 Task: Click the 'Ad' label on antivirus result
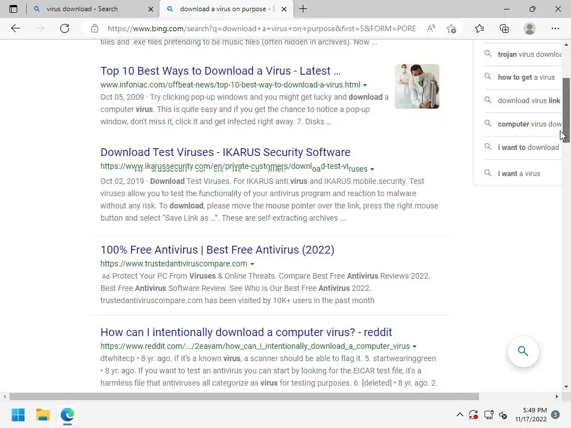tap(105, 276)
